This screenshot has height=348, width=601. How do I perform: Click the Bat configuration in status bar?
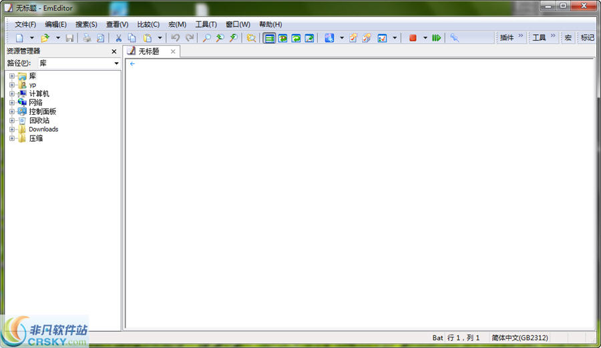click(x=437, y=338)
